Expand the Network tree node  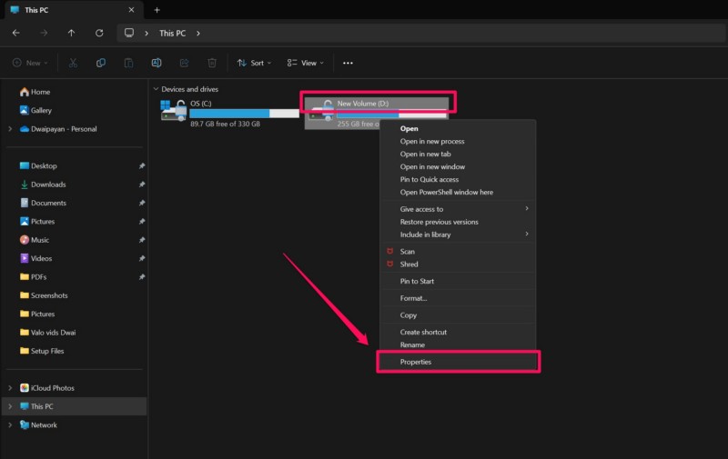click(x=10, y=424)
